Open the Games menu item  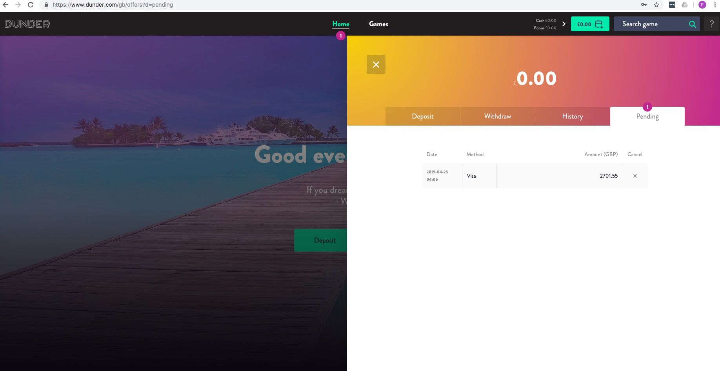pos(378,24)
